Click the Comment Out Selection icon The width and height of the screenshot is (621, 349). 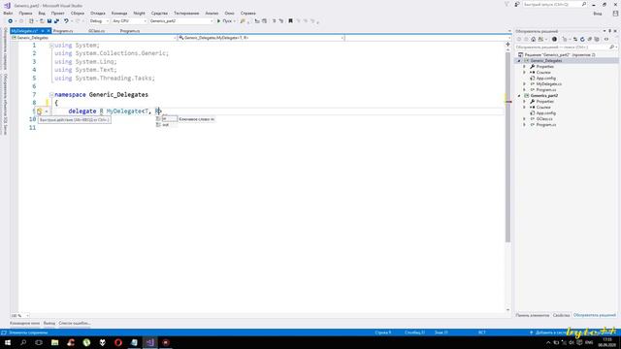pos(274,21)
